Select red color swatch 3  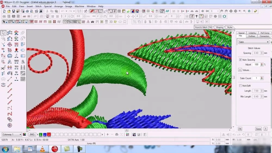pyautogui.click(x=49, y=135)
